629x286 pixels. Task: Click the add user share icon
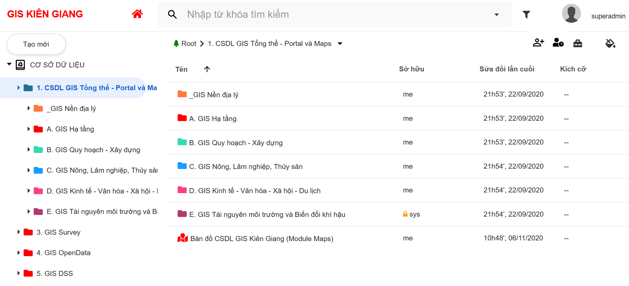click(x=538, y=43)
